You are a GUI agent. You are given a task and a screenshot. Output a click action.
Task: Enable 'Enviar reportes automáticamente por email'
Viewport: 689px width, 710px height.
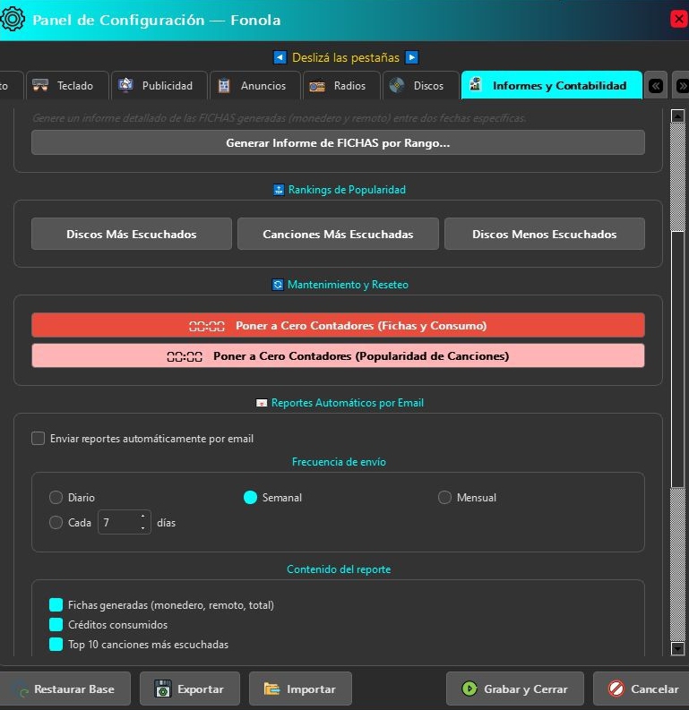pyautogui.click(x=38, y=439)
